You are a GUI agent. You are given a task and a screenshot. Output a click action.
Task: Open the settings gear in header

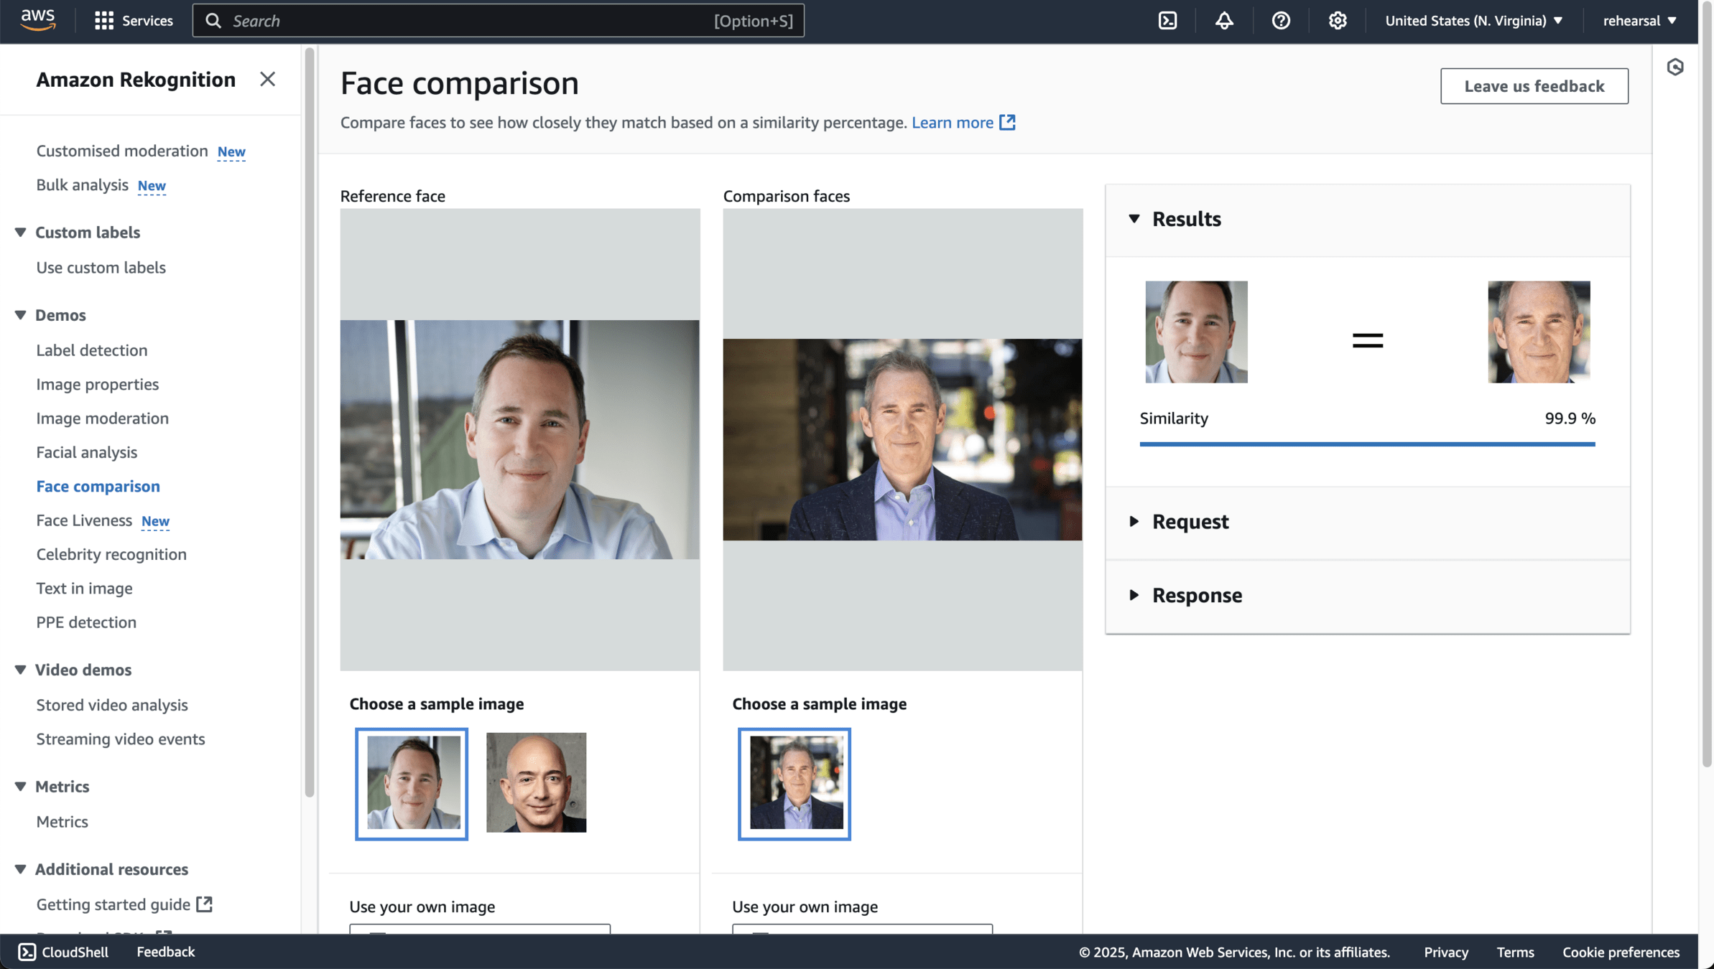[x=1337, y=21]
